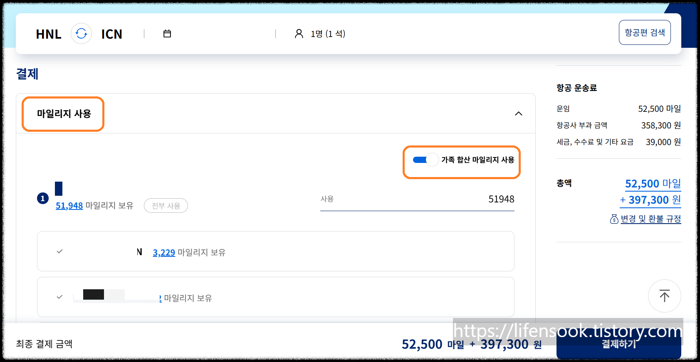Click the + 397,300 원 total link

(x=650, y=200)
